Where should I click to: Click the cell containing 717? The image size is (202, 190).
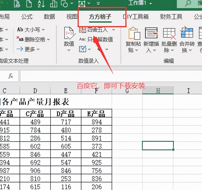pos(66,121)
